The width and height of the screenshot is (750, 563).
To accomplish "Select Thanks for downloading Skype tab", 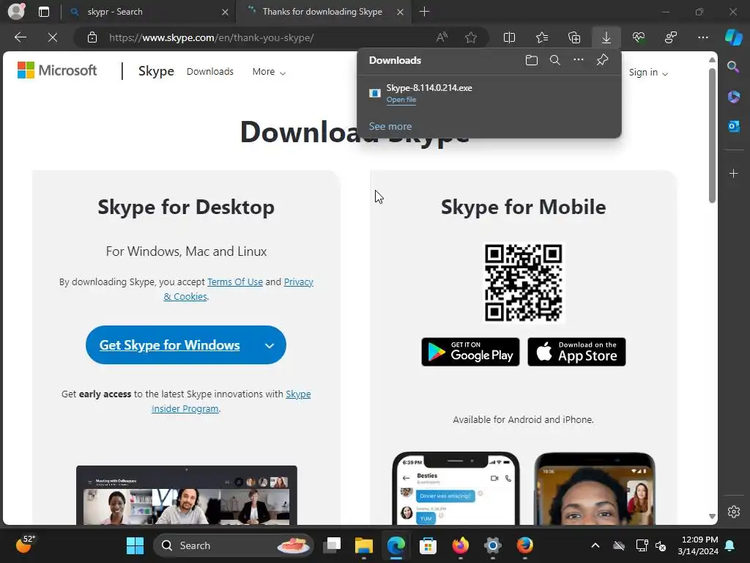I will (x=322, y=12).
